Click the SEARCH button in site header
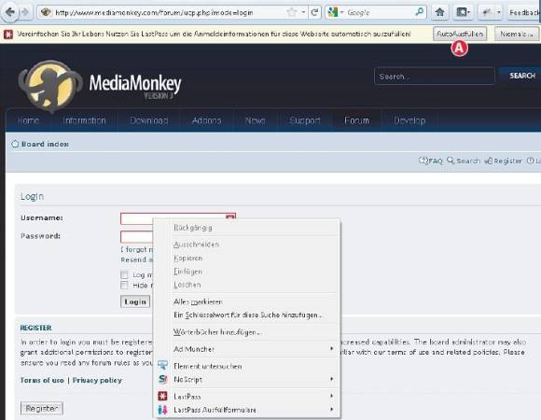Screen dimensions: 541x420 [522, 76]
